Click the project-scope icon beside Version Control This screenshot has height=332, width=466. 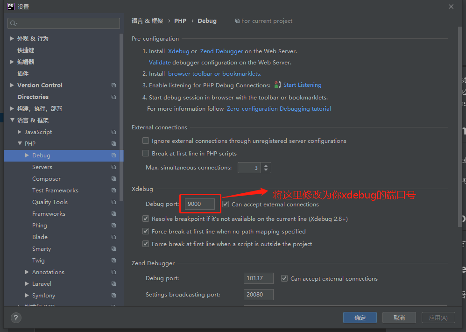[x=113, y=85]
